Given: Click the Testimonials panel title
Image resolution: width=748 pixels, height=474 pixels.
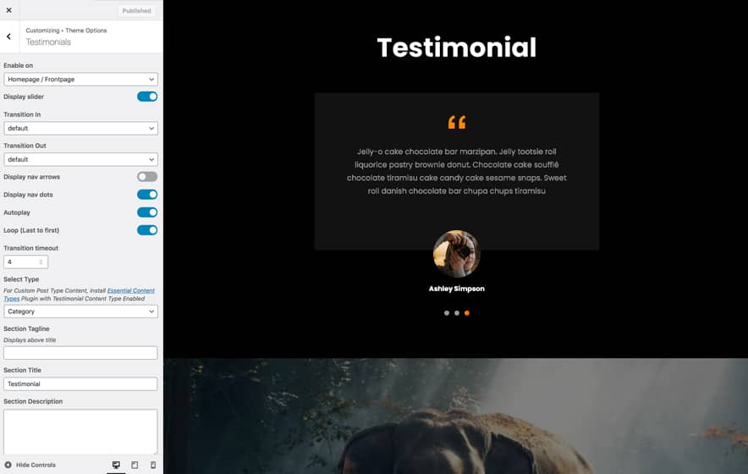Looking at the screenshot, I should (48, 42).
